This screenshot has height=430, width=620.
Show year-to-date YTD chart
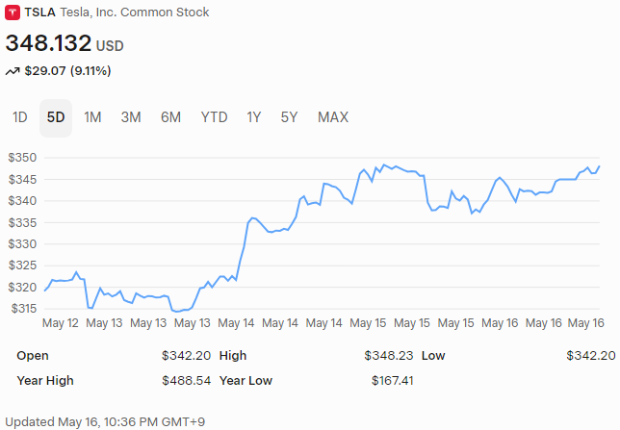[x=214, y=117]
